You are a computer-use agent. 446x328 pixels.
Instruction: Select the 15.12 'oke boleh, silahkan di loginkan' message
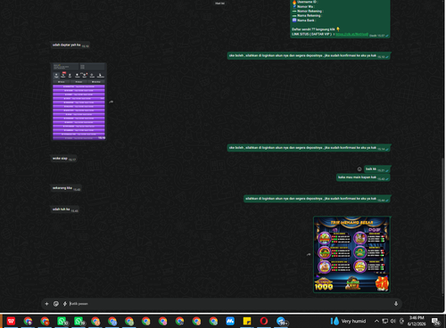[x=309, y=56]
